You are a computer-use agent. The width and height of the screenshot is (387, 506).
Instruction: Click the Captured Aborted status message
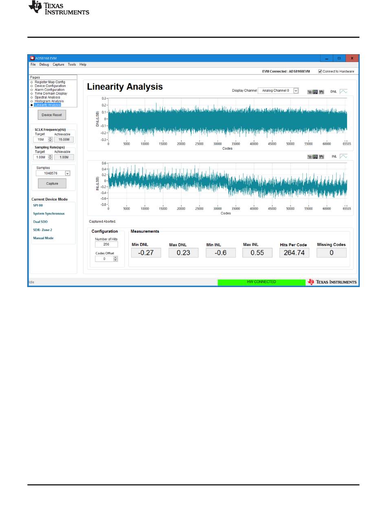coord(102,221)
